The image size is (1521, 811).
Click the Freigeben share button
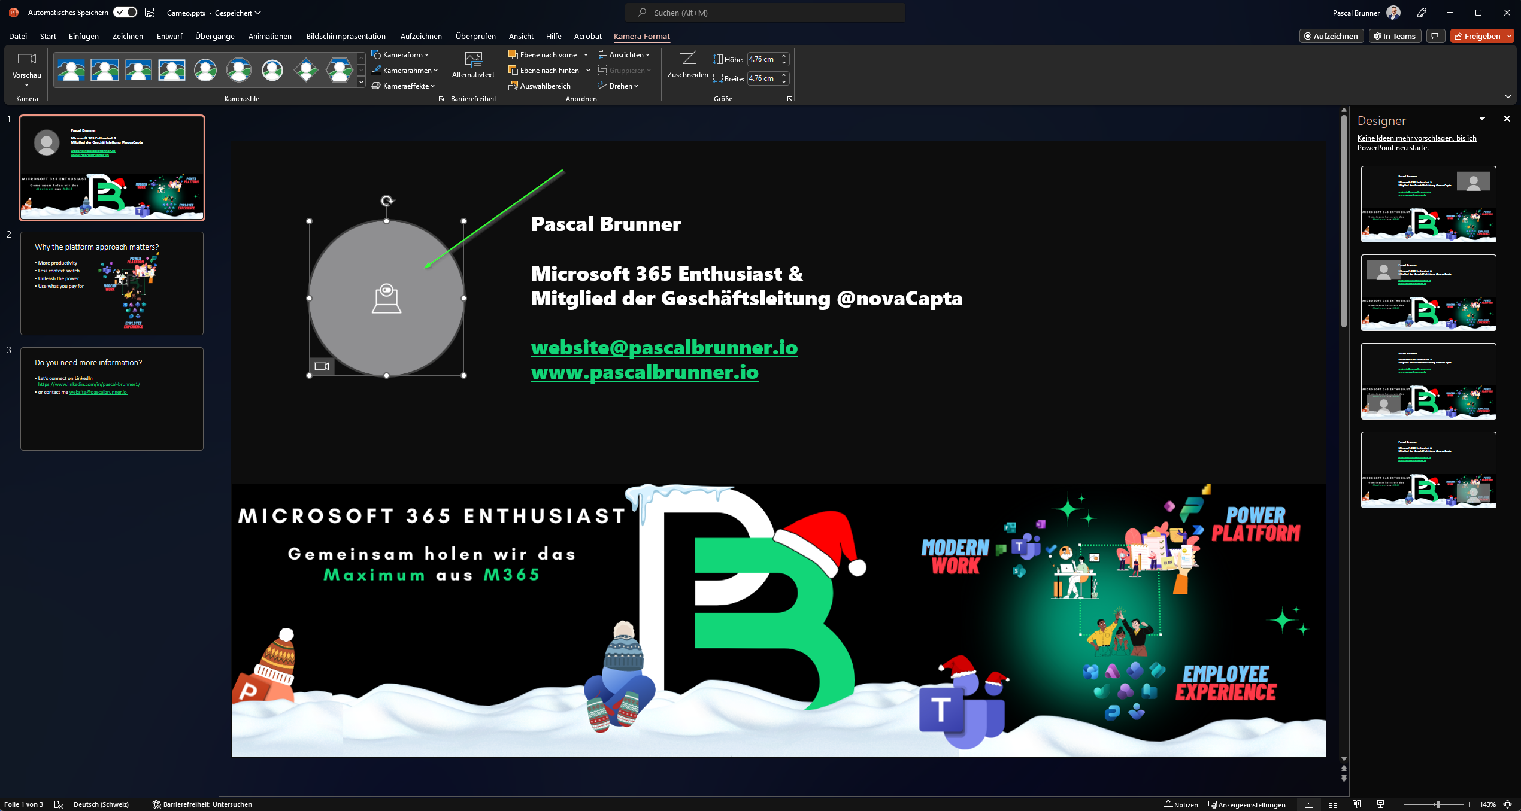tap(1477, 36)
